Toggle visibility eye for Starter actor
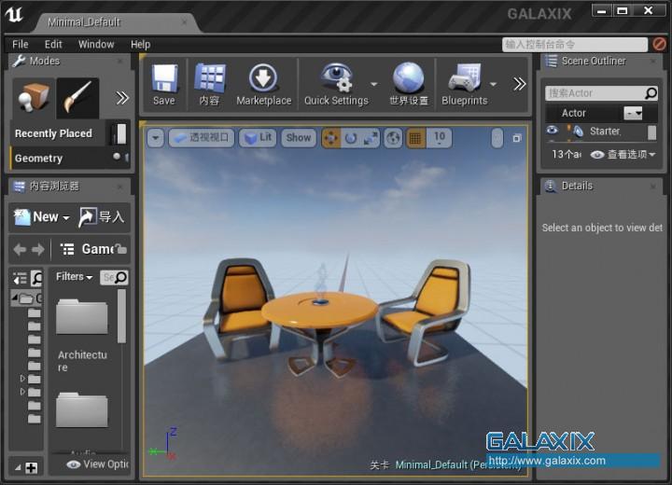Screen dimensions: 672x485 tap(552, 132)
